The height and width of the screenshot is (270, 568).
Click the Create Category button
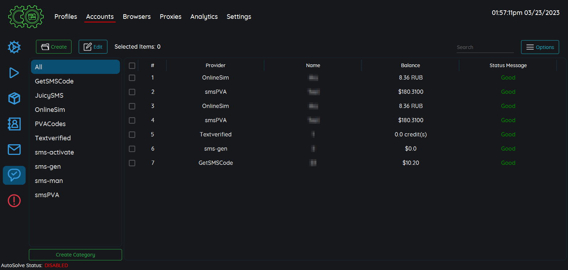coord(75,255)
